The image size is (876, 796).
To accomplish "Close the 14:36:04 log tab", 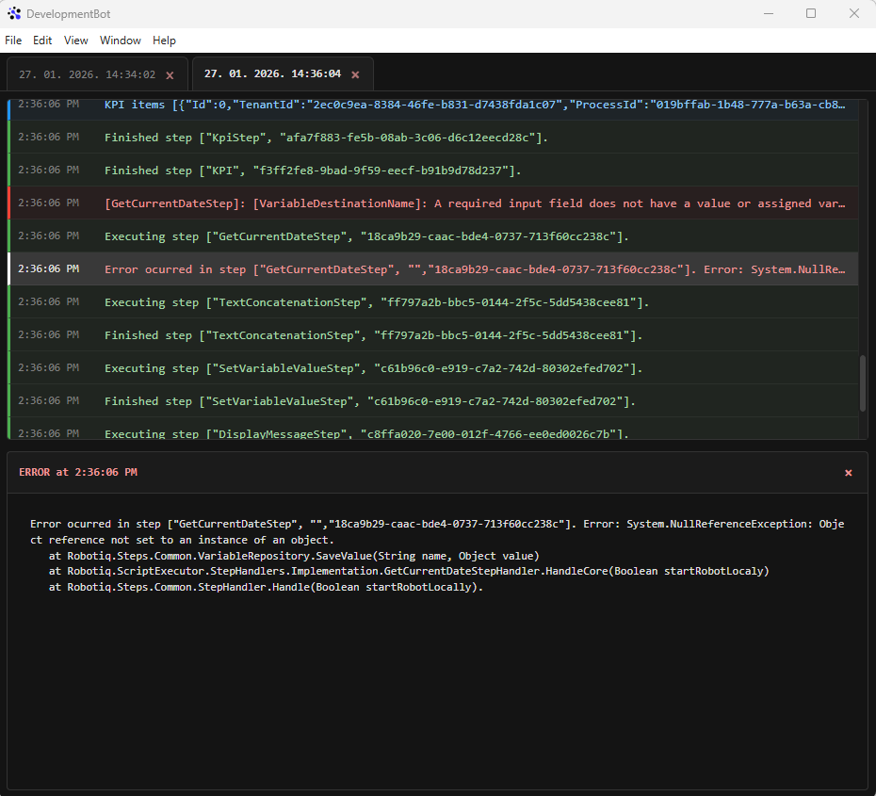I will pyautogui.click(x=355, y=74).
